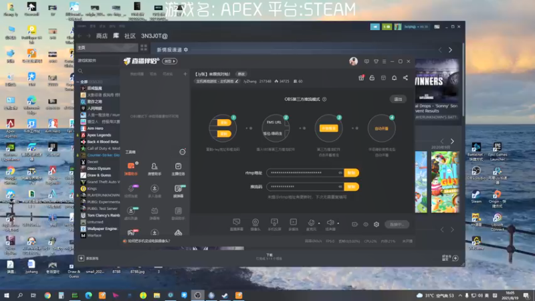This screenshot has width=535, height=301.
Task: Go to next item in Steam news carousel
Action: 450,49
